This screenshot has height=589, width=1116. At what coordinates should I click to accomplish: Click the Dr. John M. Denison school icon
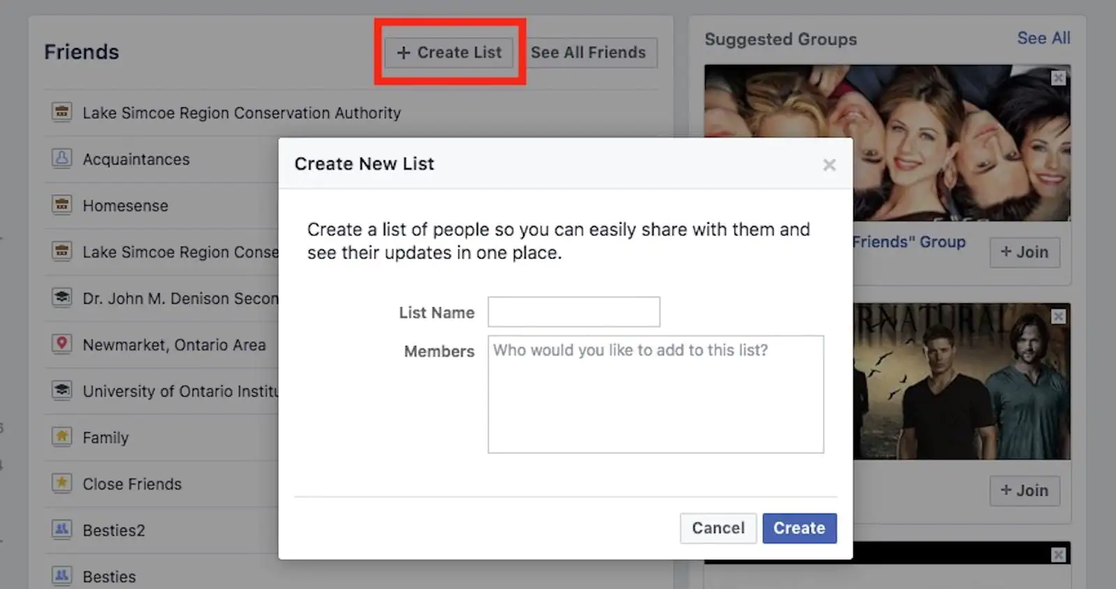pyautogui.click(x=62, y=298)
